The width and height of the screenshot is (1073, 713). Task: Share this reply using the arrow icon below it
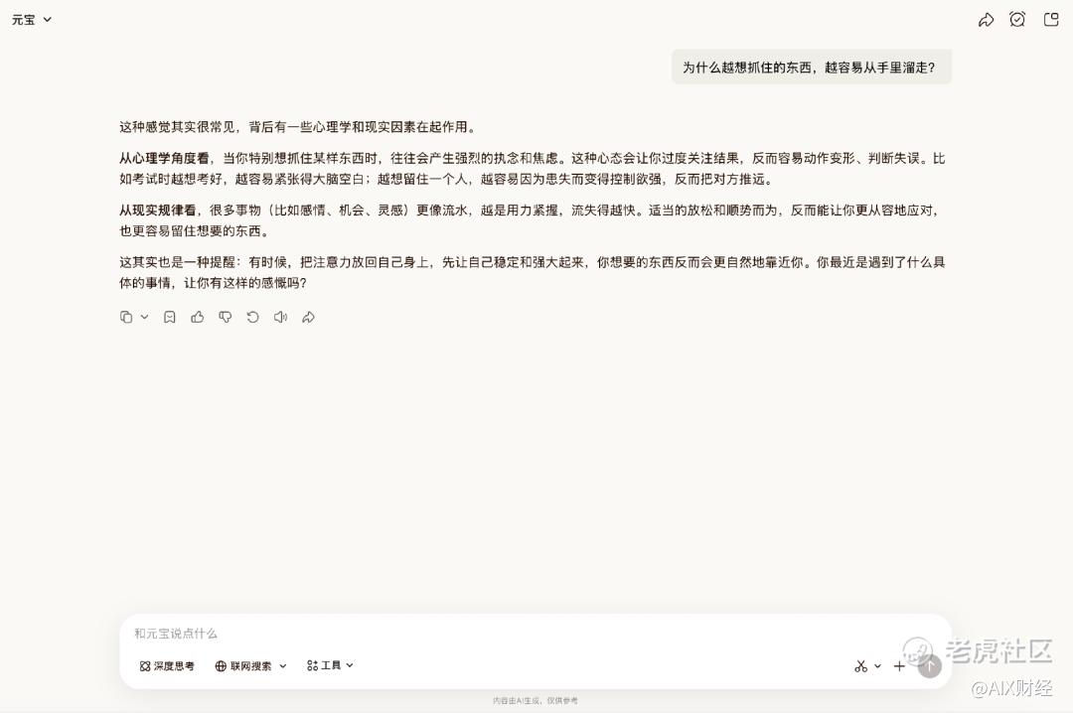coord(309,317)
